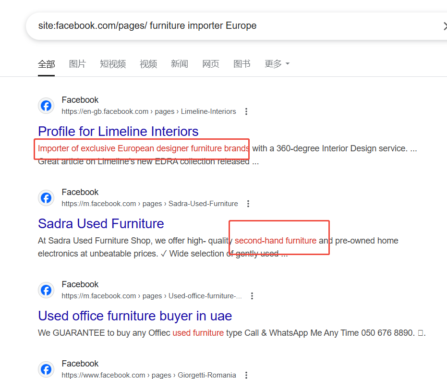This screenshot has width=447, height=379.
Task: Click Facebook icon beside Sadra Used Furniture result
Action: 46,198
